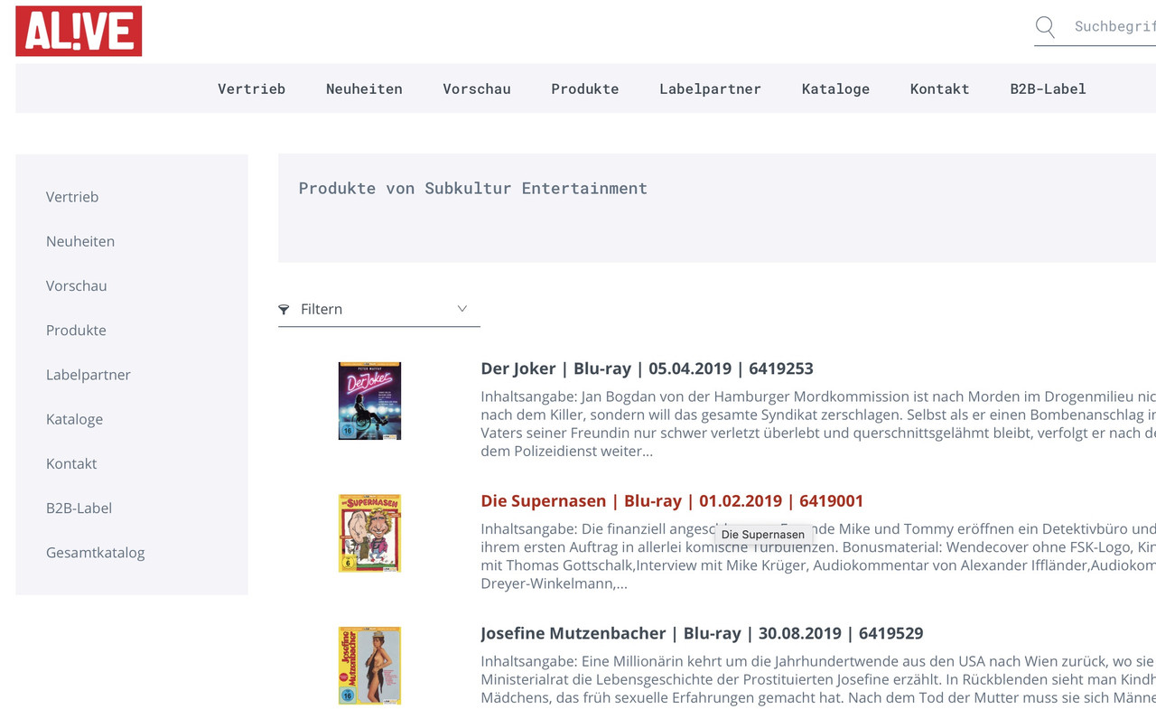Image resolution: width=1156 pixels, height=709 pixels.
Task: Select Produkte in the sidebar
Action: [x=76, y=330]
